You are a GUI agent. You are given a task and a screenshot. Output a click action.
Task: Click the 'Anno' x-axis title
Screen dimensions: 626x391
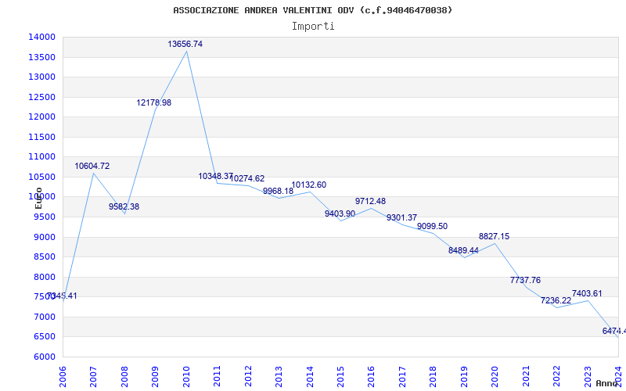[x=607, y=383]
